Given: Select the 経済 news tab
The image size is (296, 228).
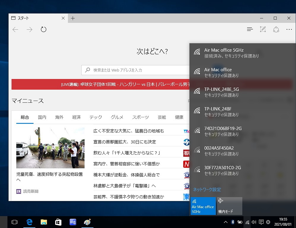Looking at the screenshot, I should click(77, 117).
